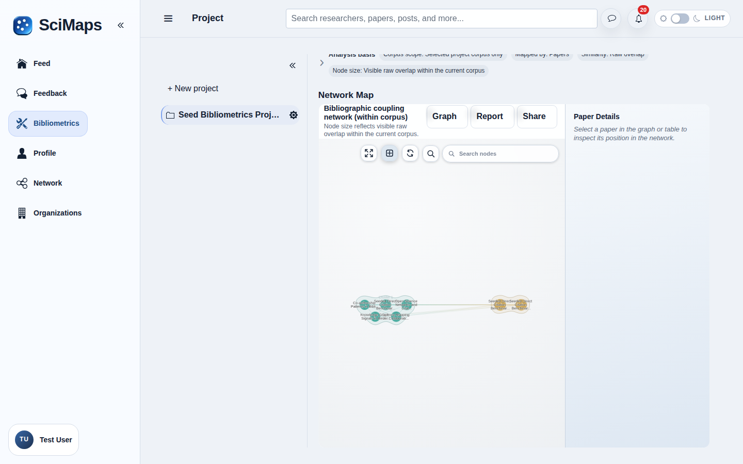Click the folder icon of Seed Bibliometrics project
743x464 pixels.
coord(170,115)
